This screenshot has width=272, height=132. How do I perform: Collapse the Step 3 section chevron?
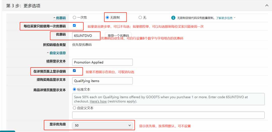click(x=267, y=5)
